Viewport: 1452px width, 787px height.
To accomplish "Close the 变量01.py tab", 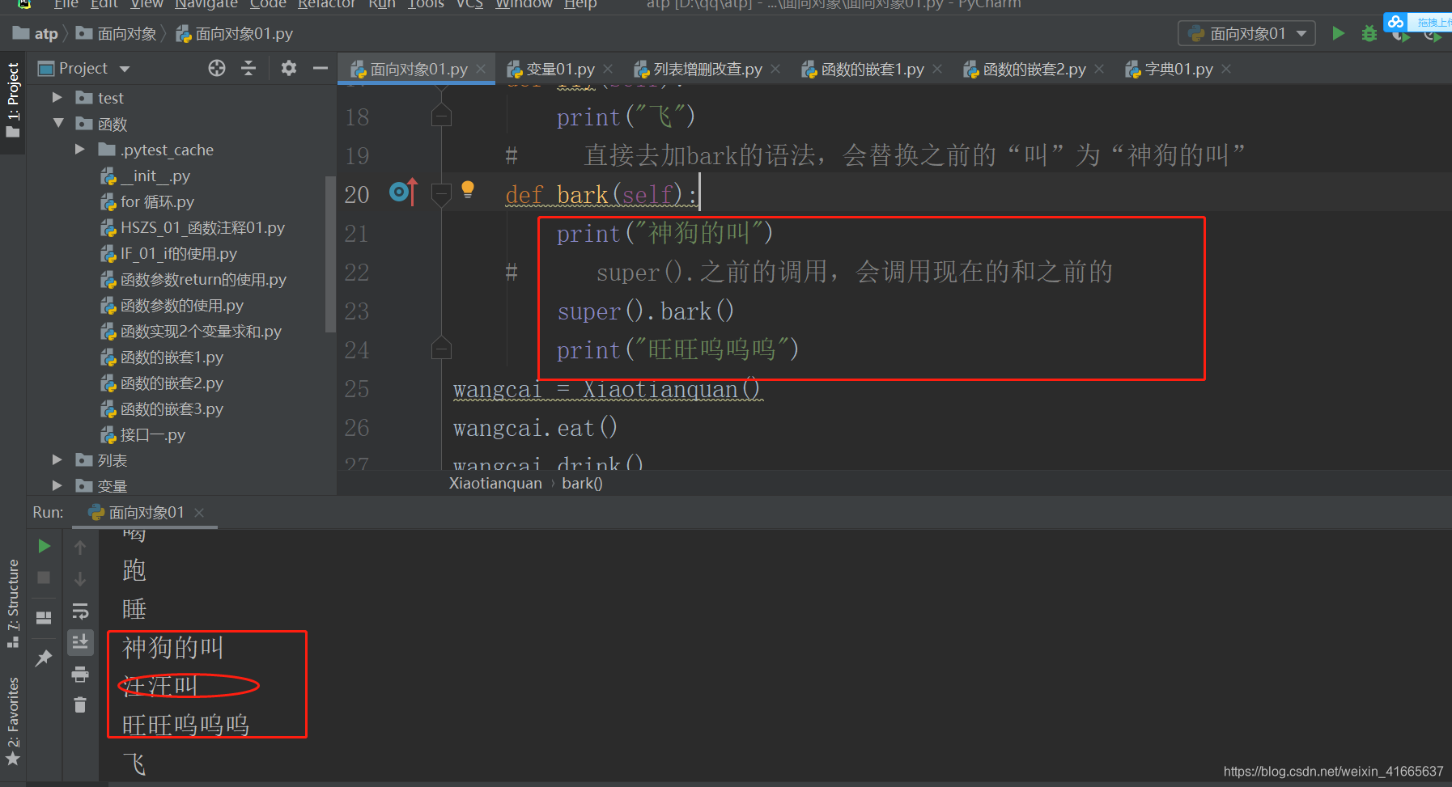I will [608, 69].
